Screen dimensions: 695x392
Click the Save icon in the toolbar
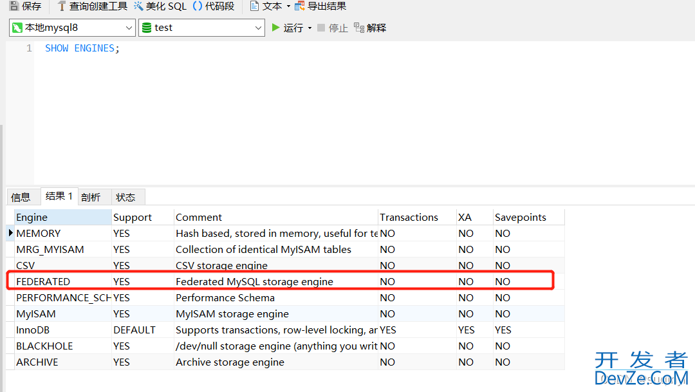[14, 6]
